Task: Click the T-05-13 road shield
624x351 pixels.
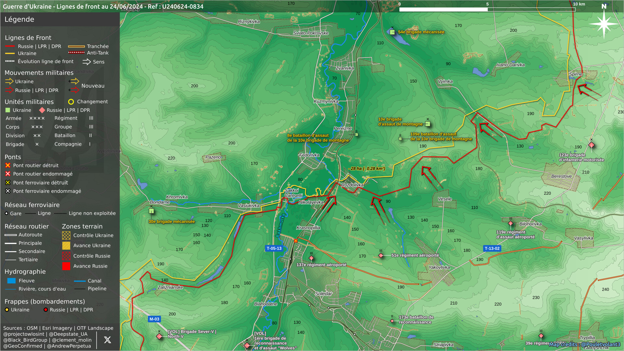Action: point(274,248)
